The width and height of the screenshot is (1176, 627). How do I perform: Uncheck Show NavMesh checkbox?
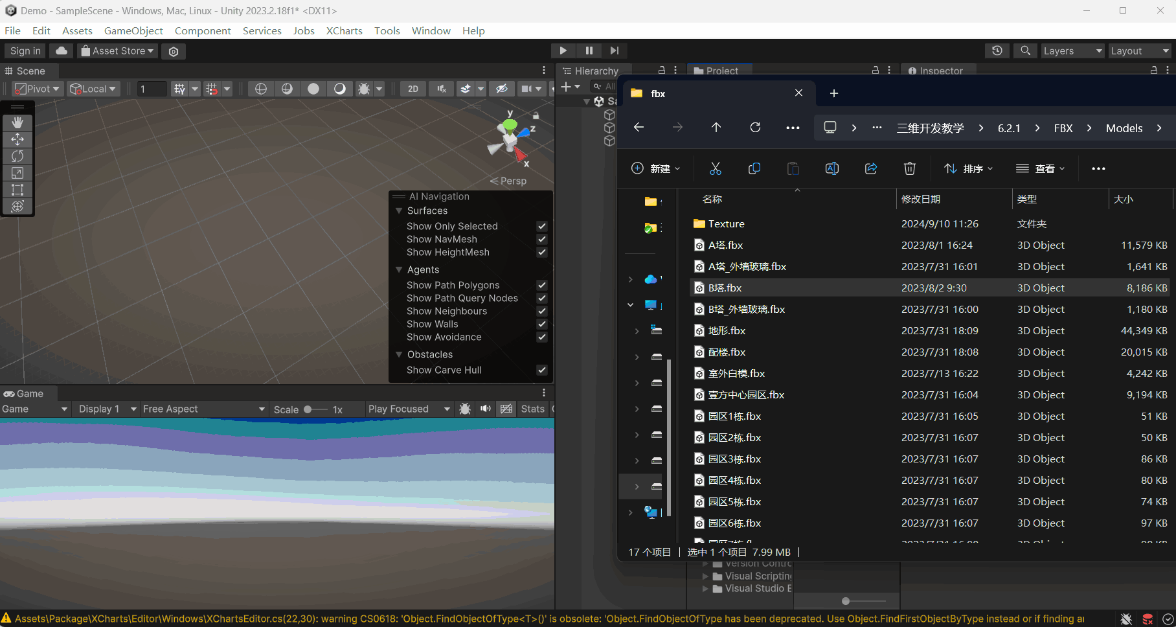click(542, 239)
